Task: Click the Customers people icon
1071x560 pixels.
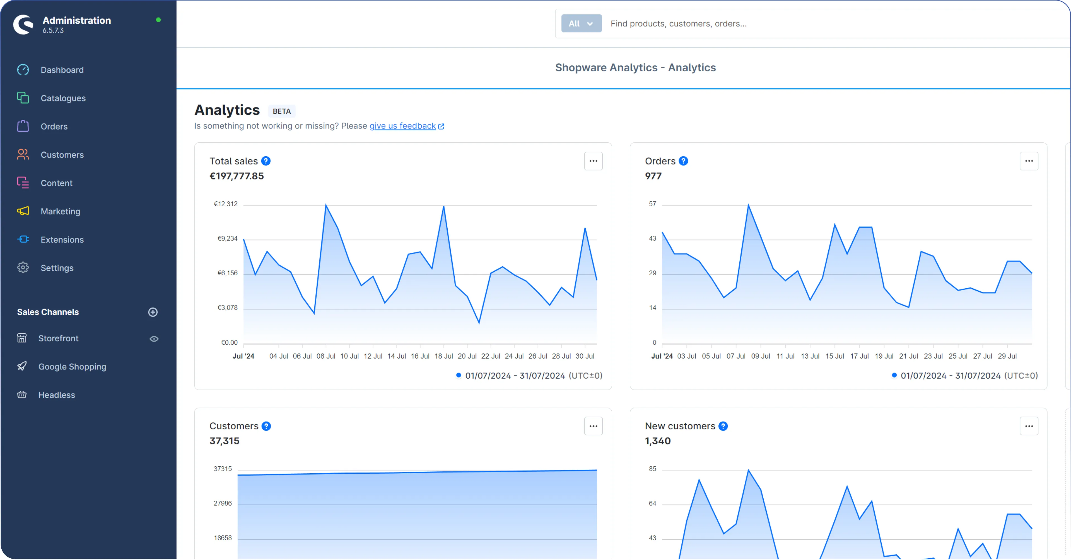Action: pos(23,155)
